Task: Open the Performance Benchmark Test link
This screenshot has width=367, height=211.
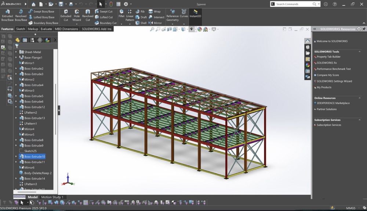Action: [334, 69]
